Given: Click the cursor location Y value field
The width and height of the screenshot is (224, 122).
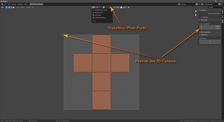Looking at the screenshot, I should pos(210,28).
